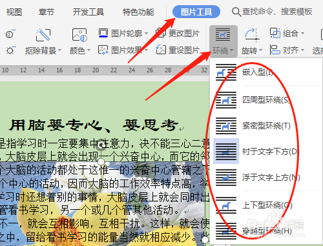Screen dimensions: 323x246
Task: Choose 浮于文字上方 wrap option
Action: coord(267,178)
